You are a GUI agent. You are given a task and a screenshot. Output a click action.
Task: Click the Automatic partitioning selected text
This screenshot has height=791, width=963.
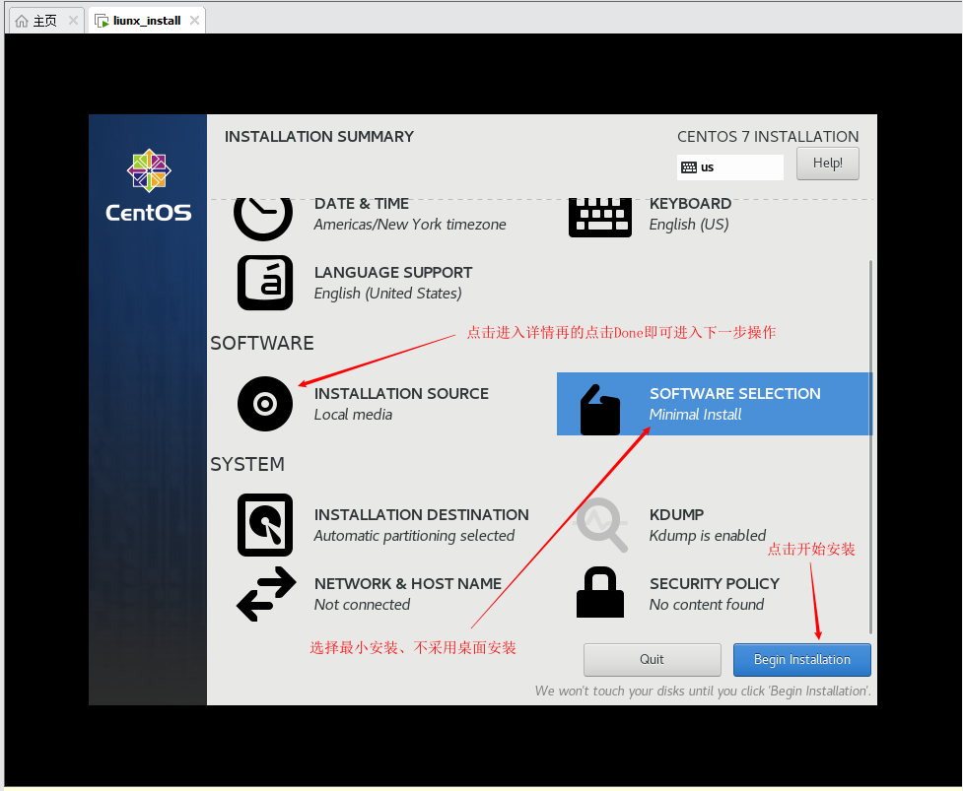(x=414, y=536)
